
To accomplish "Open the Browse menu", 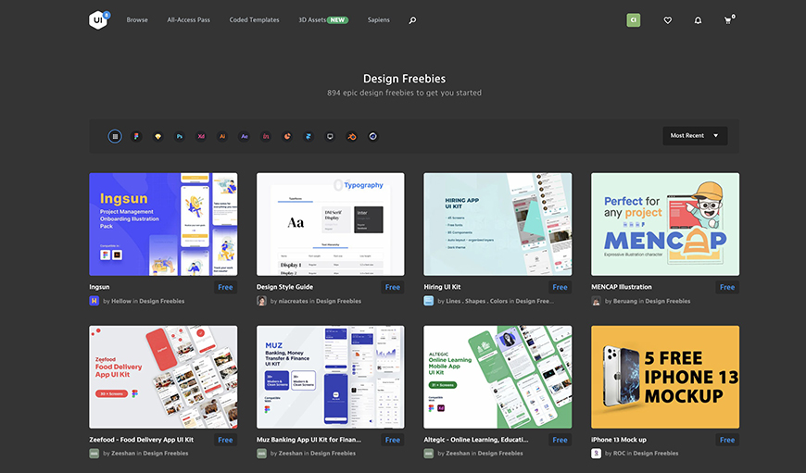I will (x=137, y=20).
